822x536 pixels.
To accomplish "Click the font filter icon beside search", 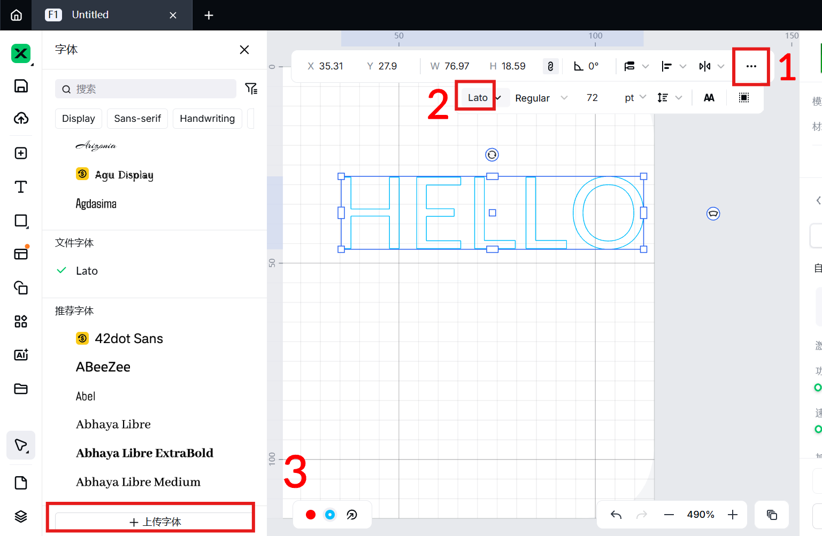I will (x=251, y=89).
